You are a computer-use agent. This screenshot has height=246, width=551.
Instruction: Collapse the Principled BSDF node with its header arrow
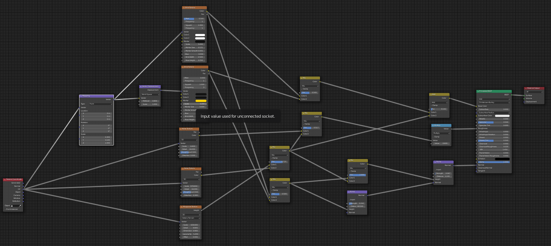(x=478, y=91)
